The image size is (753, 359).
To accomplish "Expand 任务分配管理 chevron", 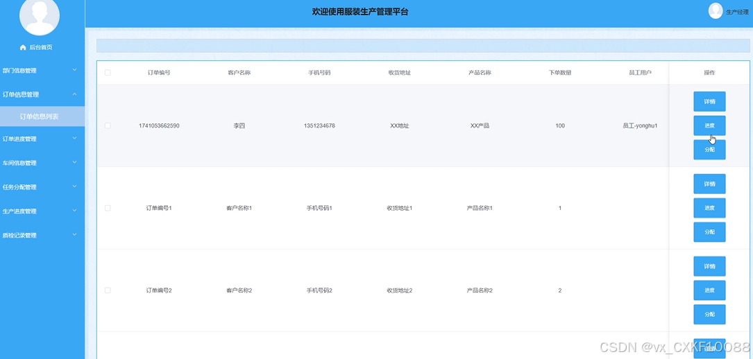I will (74, 186).
